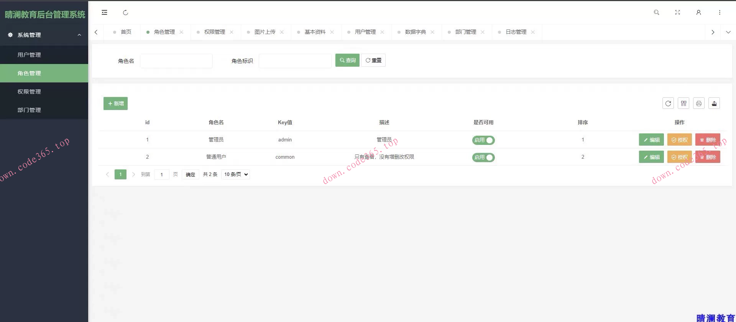Close the 基本资料 tab
Viewport: 736px width, 322px height.
332,32
